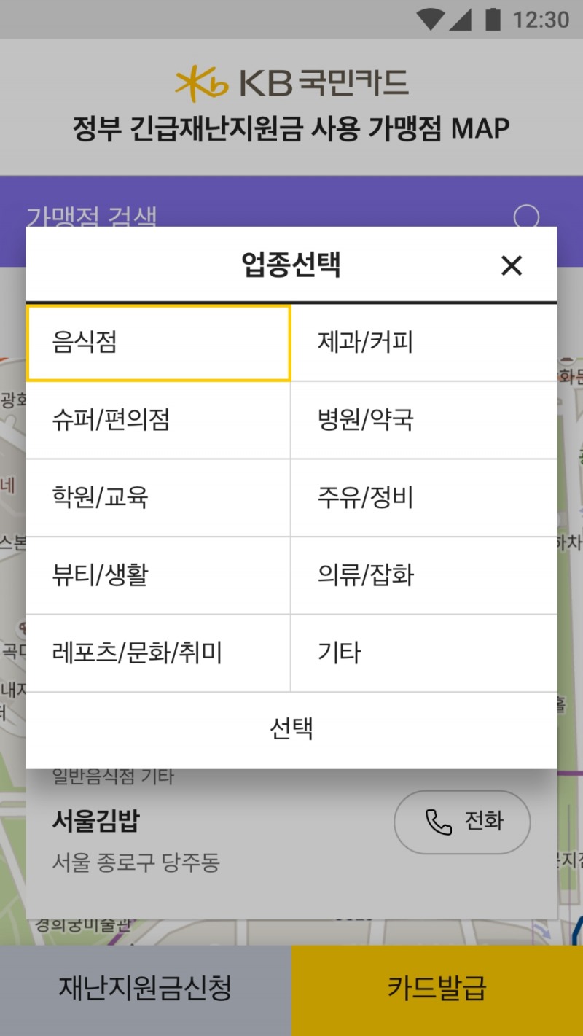Screen dimensions: 583x1036
Task: Select the 병원/약국 category
Action: pyautogui.click(x=423, y=421)
